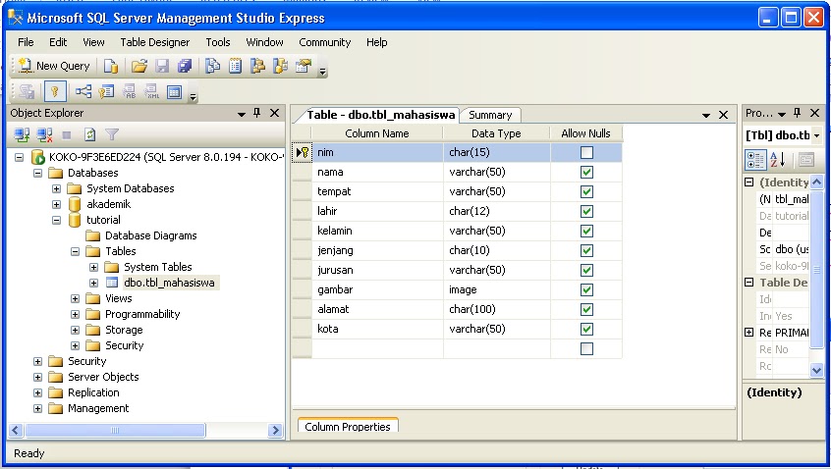Select the Column Properties tab
The height and width of the screenshot is (469, 831).
click(348, 426)
